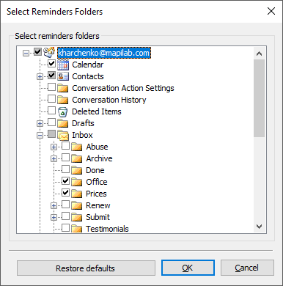The height and width of the screenshot is (286, 283).
Task: Click the mailbox account icon
Action: pyautogui.click(x=49, y=52)
